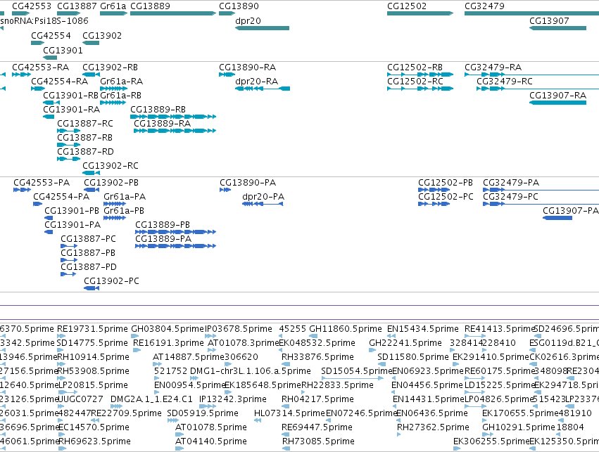This screenshot has height=452, width=599.
Task: Click the Gr61a-RB transcript label
Action: coord(121,96)
